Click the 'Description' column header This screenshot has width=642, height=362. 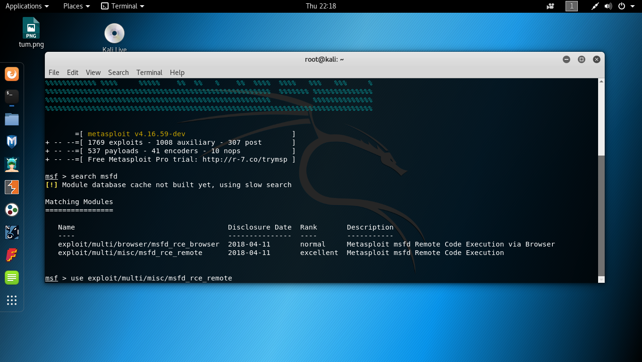pos(370,228)
